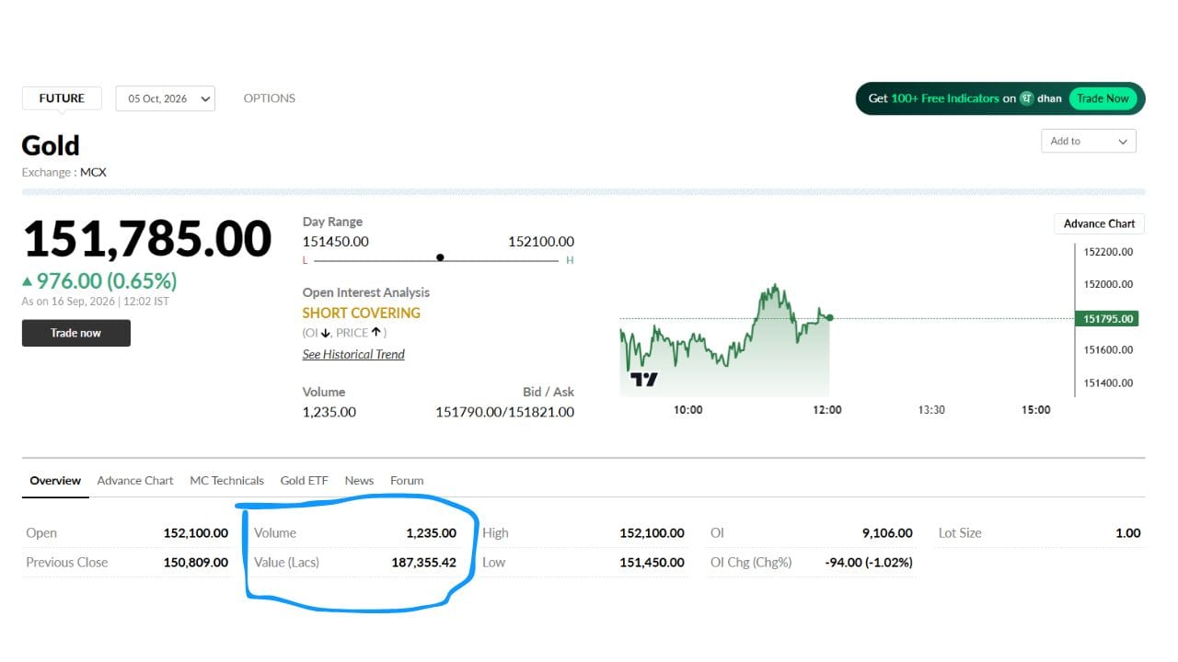Click the 152200.00 price axis label

(x=1108, y=252)
